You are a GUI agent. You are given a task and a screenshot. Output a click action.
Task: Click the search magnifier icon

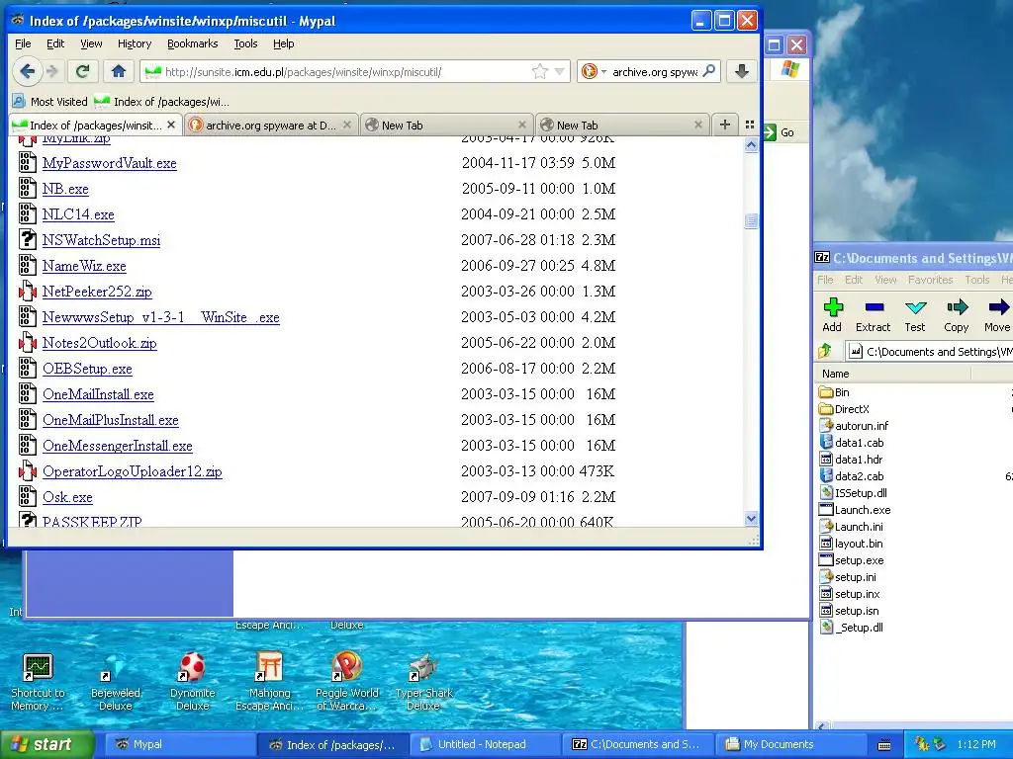coord(708,71)
